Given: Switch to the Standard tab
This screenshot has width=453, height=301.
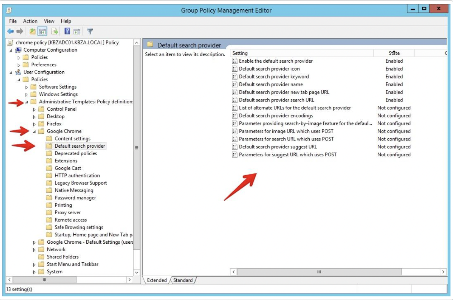Looking at the screenshot, I should pos(183,280).
